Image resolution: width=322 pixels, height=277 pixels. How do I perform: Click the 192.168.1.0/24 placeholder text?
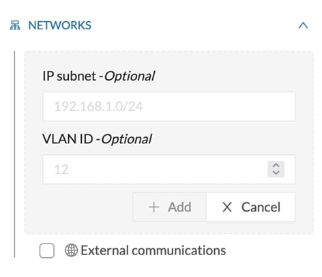(x=98, y=106)
